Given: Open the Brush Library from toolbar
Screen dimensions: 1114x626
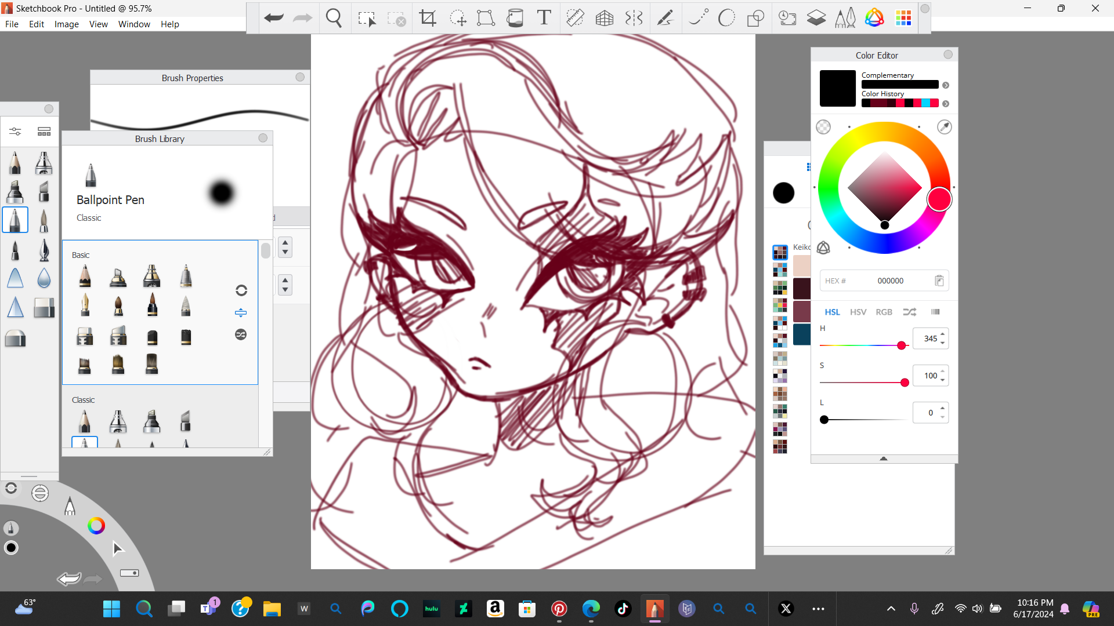Looking at the screenshot, I should (x=845, y=18).
